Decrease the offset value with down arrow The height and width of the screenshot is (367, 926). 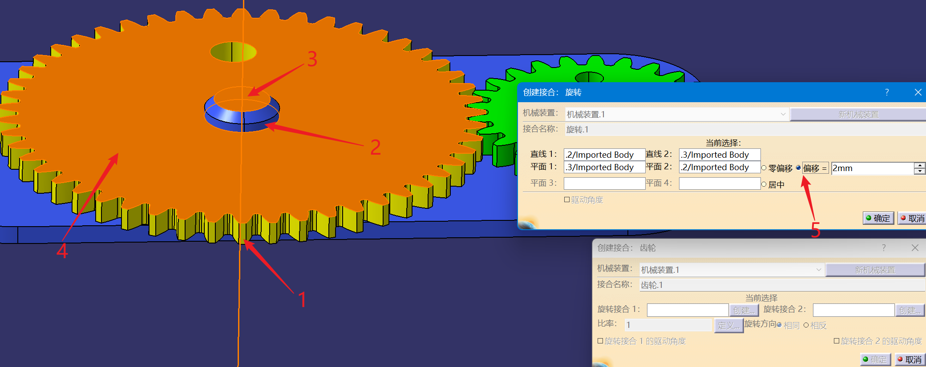(x=920, y=171)
